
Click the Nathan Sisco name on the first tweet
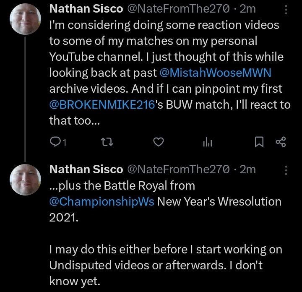(x=86, y=9)
